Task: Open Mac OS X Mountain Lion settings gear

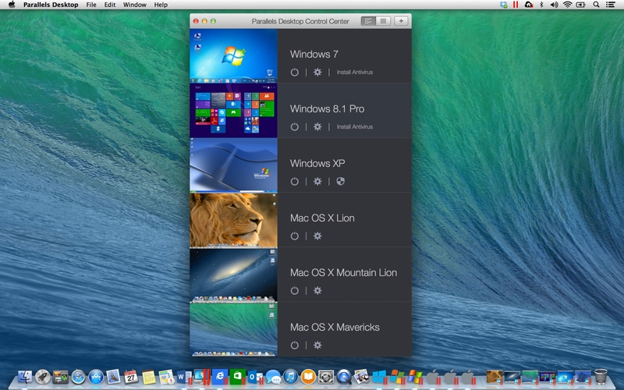Action: click(317, 290)
